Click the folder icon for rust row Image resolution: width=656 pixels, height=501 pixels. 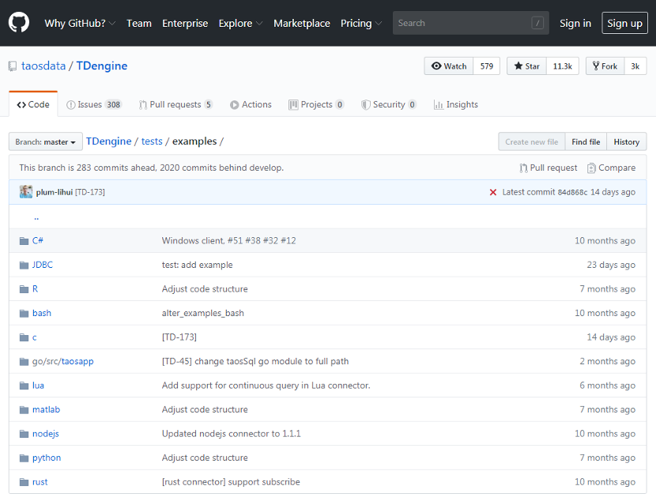(24, 482)
